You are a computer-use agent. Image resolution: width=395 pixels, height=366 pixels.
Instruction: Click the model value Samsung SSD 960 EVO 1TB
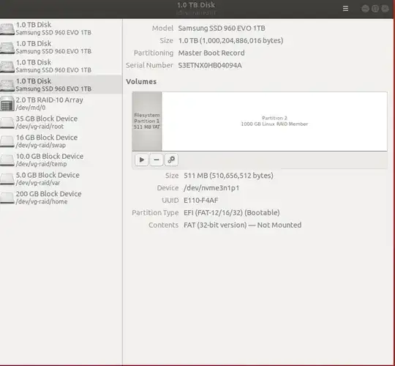tap(222, 29)
